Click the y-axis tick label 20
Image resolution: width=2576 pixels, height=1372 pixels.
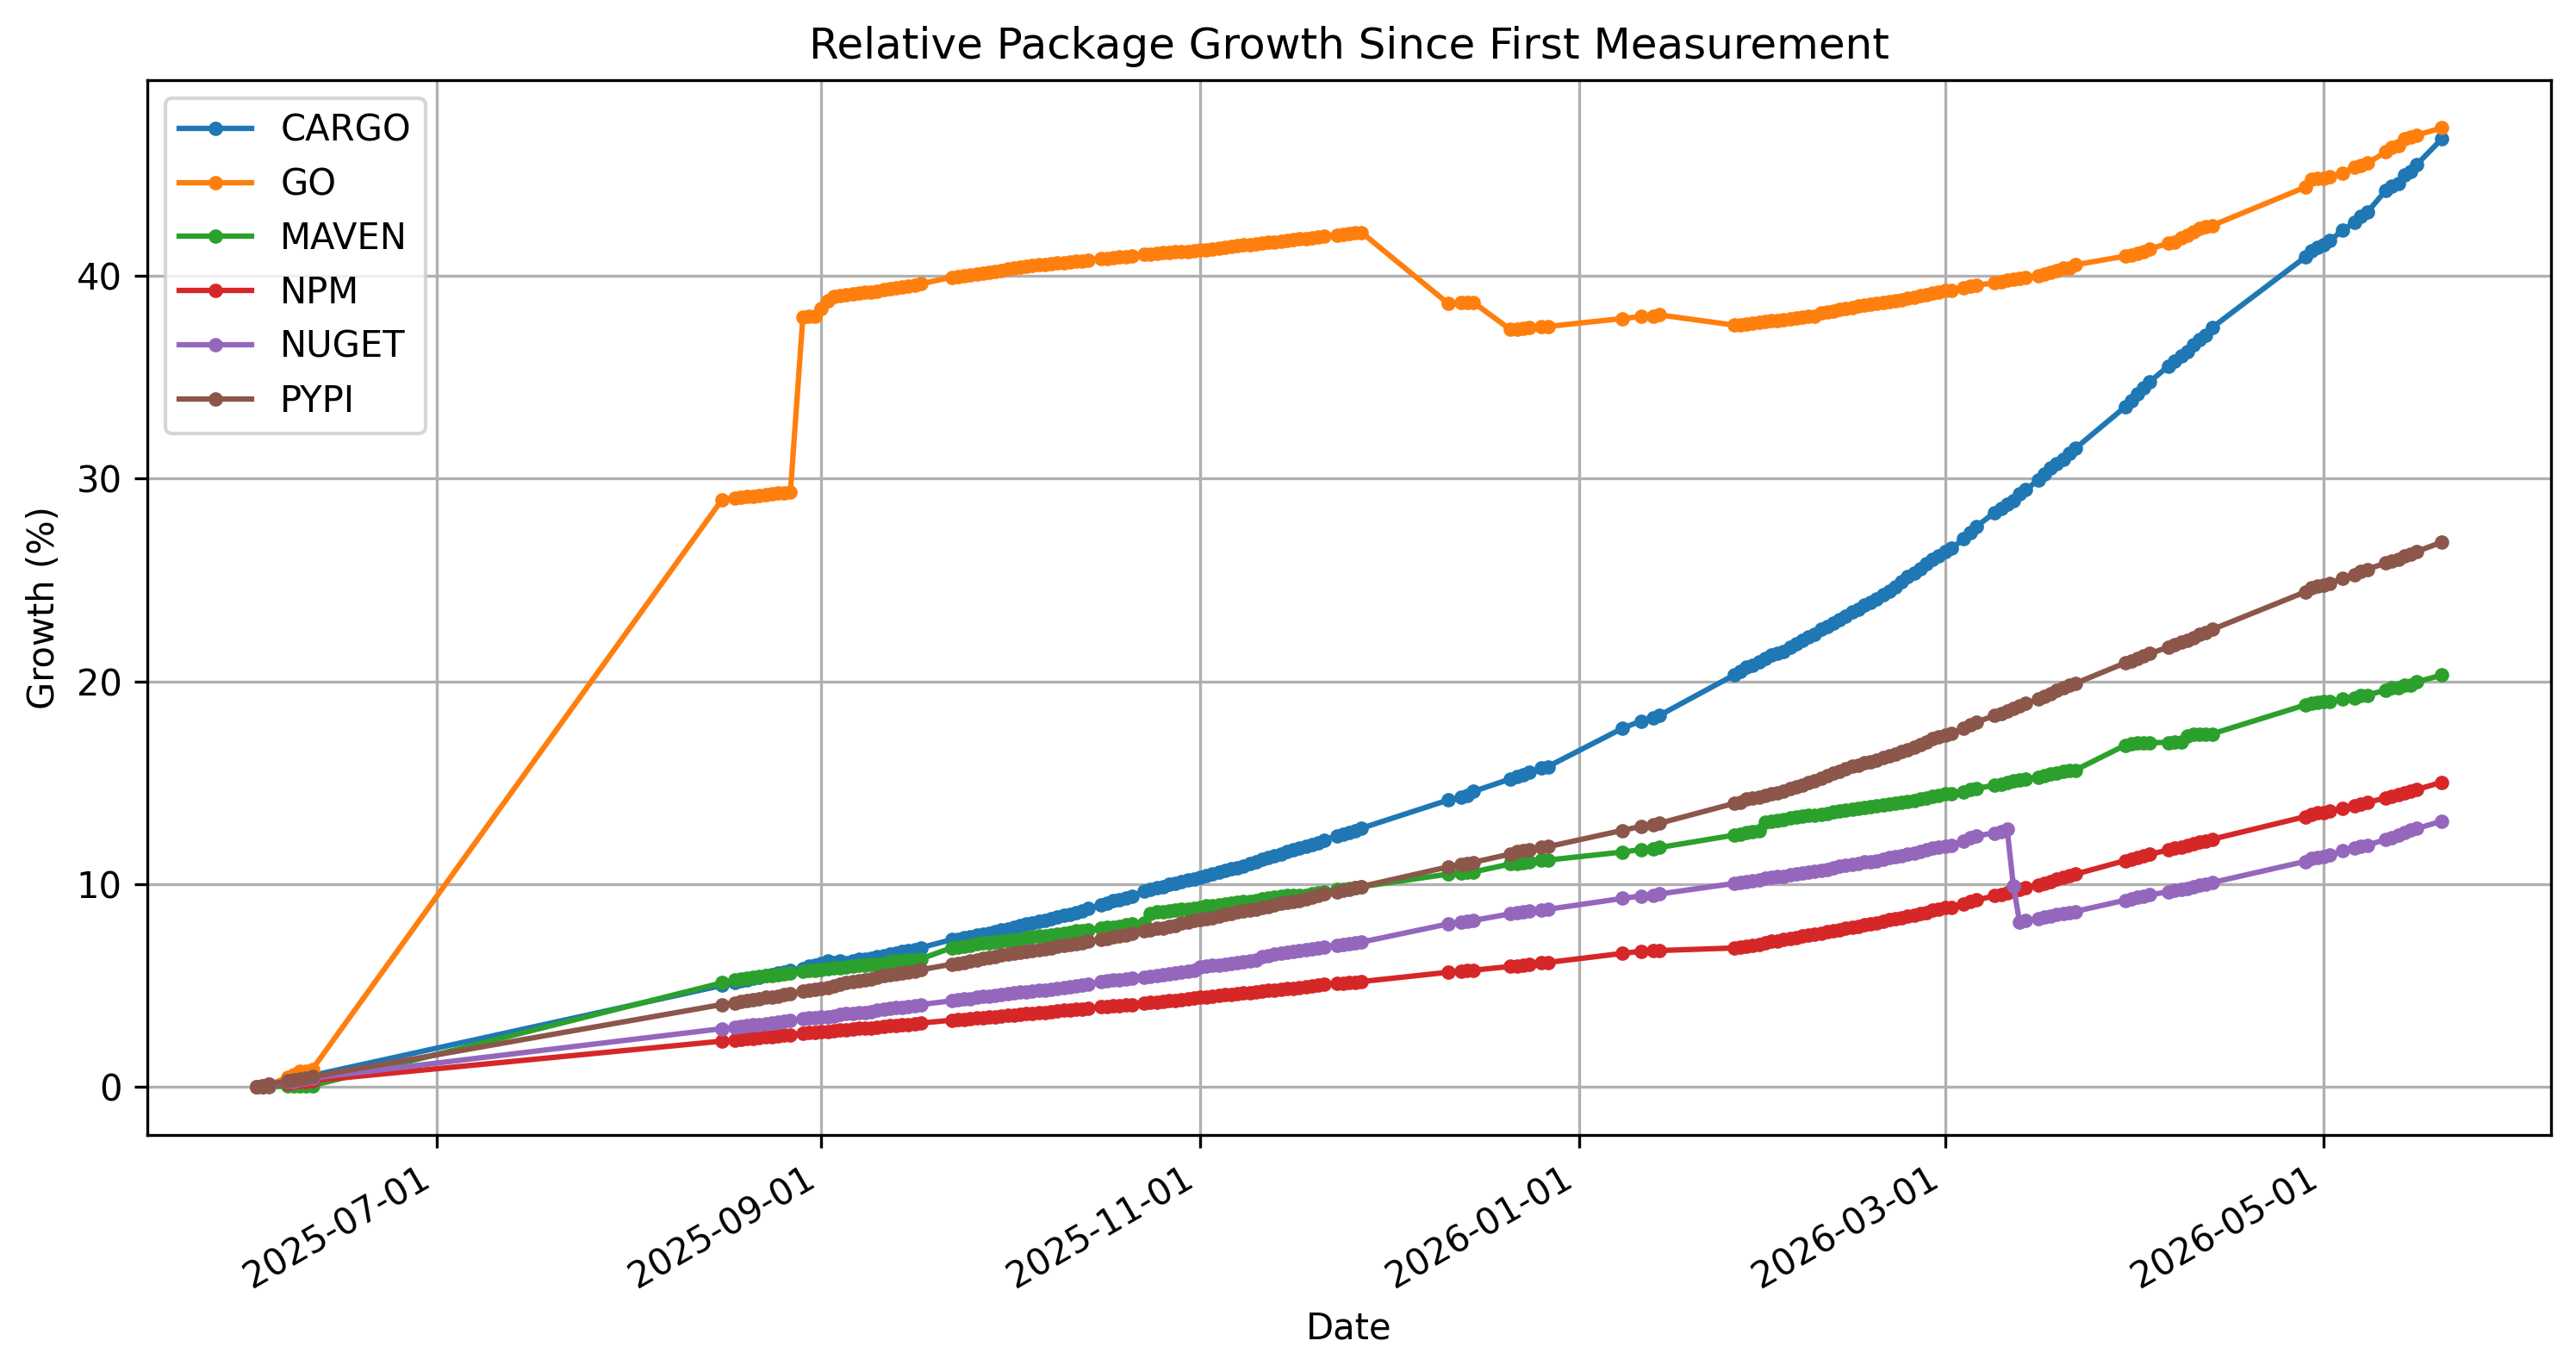tap(99, 683)
